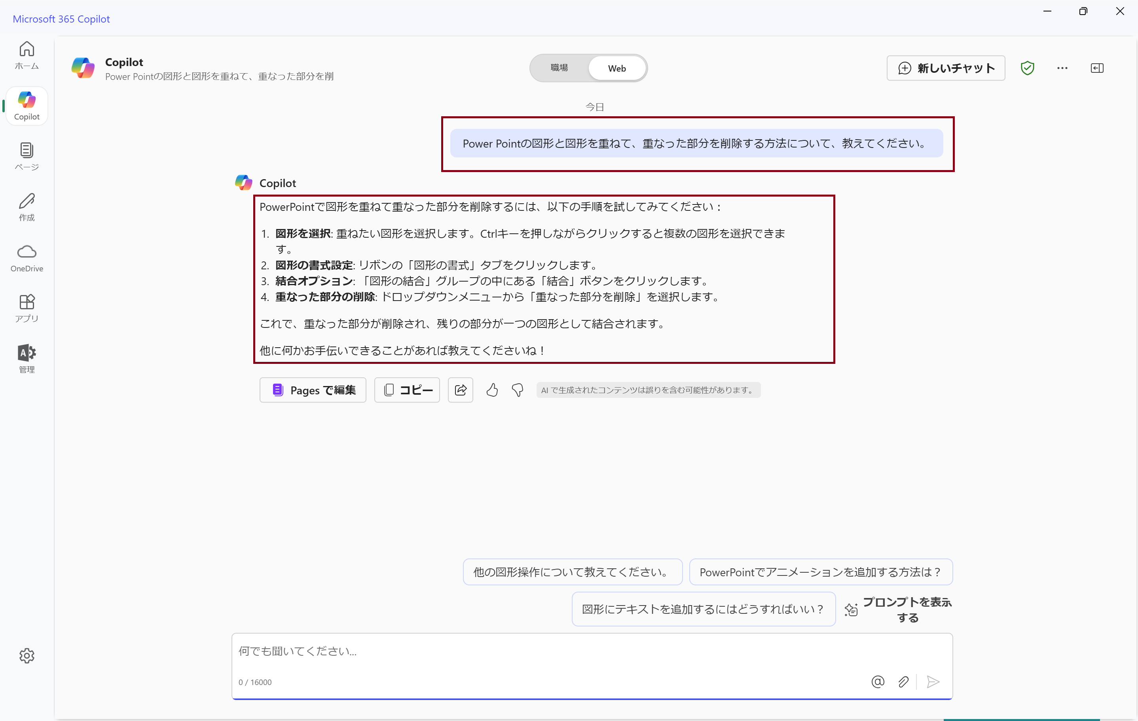The image size is (1138, 721).
Task: Click step 重なった部分の削除 in response
Action: tap(326, 297)
